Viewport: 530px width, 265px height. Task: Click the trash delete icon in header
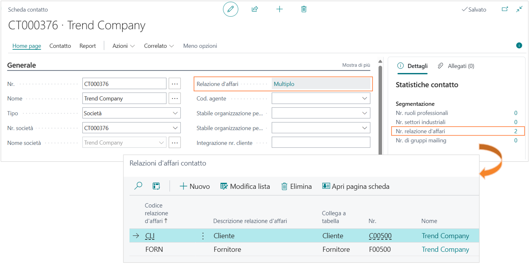tap(304, 9)
